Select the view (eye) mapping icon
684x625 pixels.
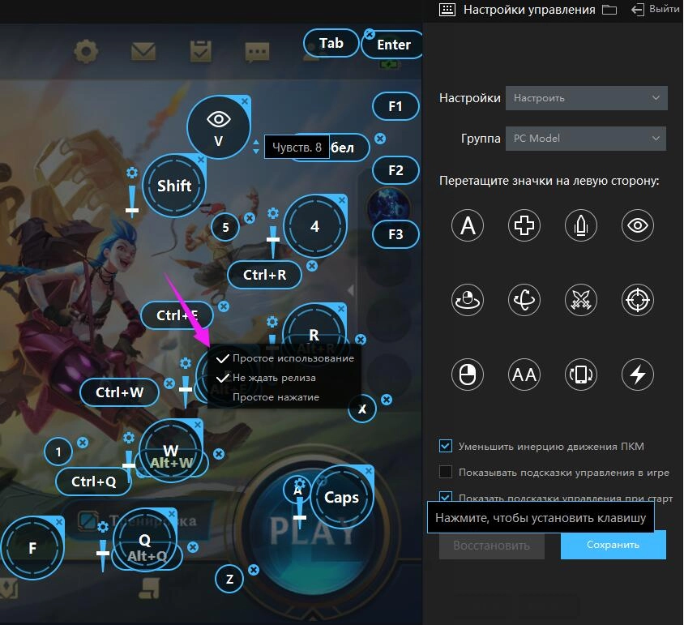point(638,225)
